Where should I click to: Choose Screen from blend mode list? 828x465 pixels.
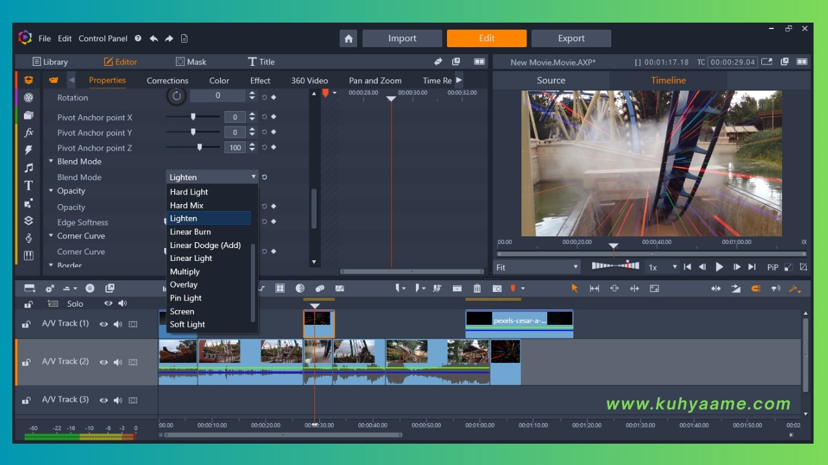(182, 311)
